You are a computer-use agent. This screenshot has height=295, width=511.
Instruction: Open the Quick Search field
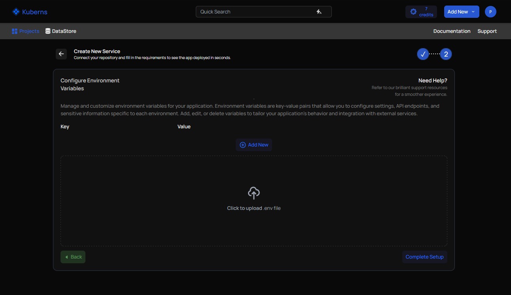pyautogui.click(x=263, y=12)
